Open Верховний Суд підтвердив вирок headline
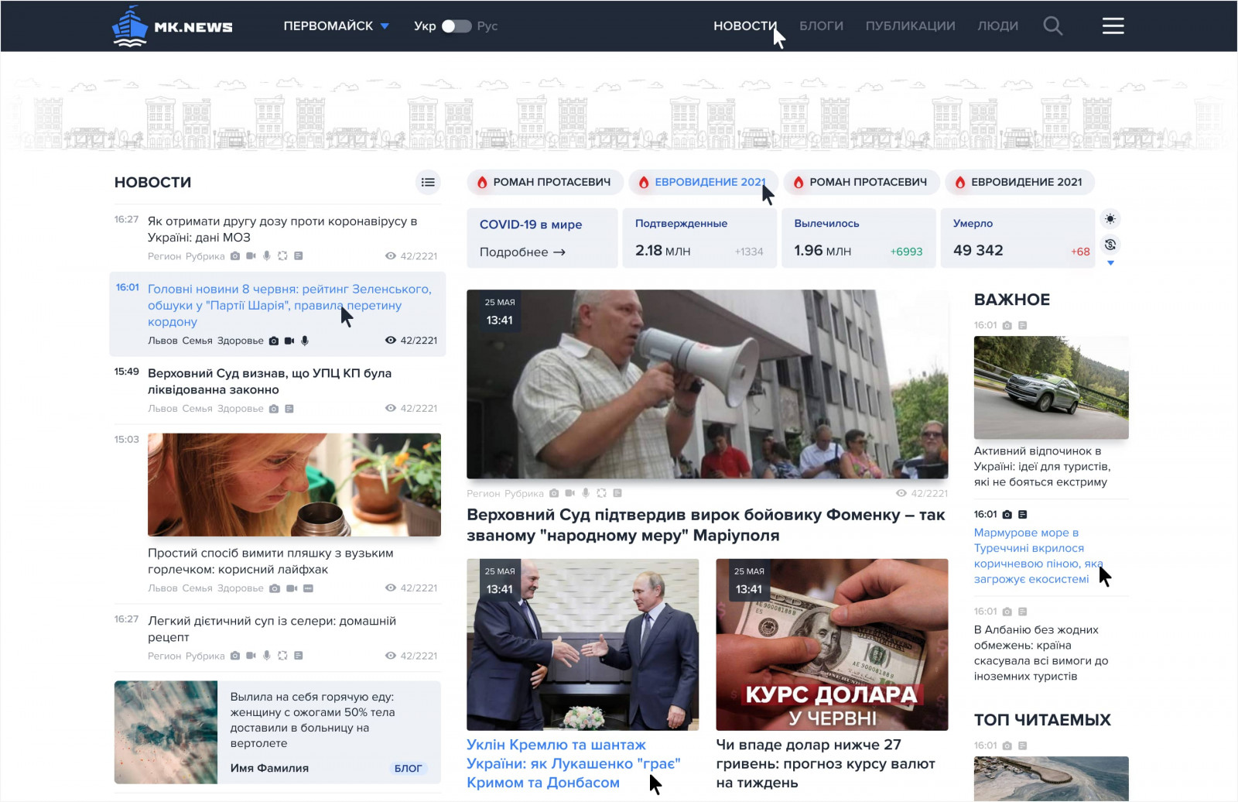 click(706, 525)
